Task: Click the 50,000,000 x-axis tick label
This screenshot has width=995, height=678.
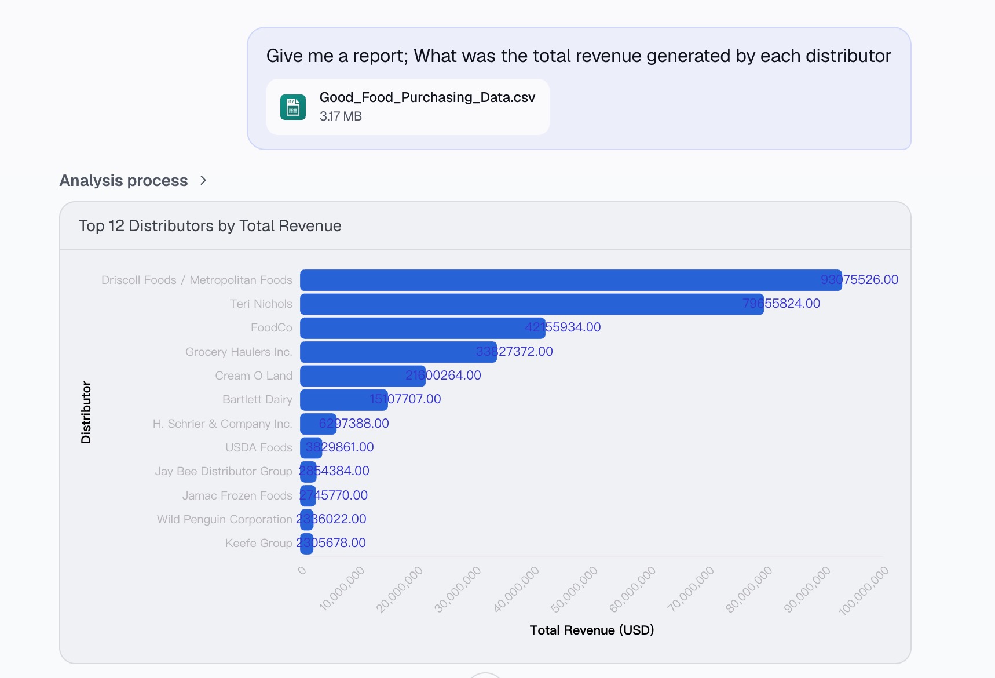Action: click(x=574, y=589)
